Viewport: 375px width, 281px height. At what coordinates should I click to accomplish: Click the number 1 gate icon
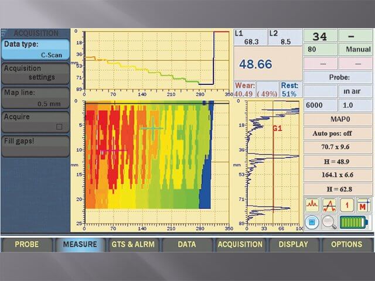pos(346,205)
